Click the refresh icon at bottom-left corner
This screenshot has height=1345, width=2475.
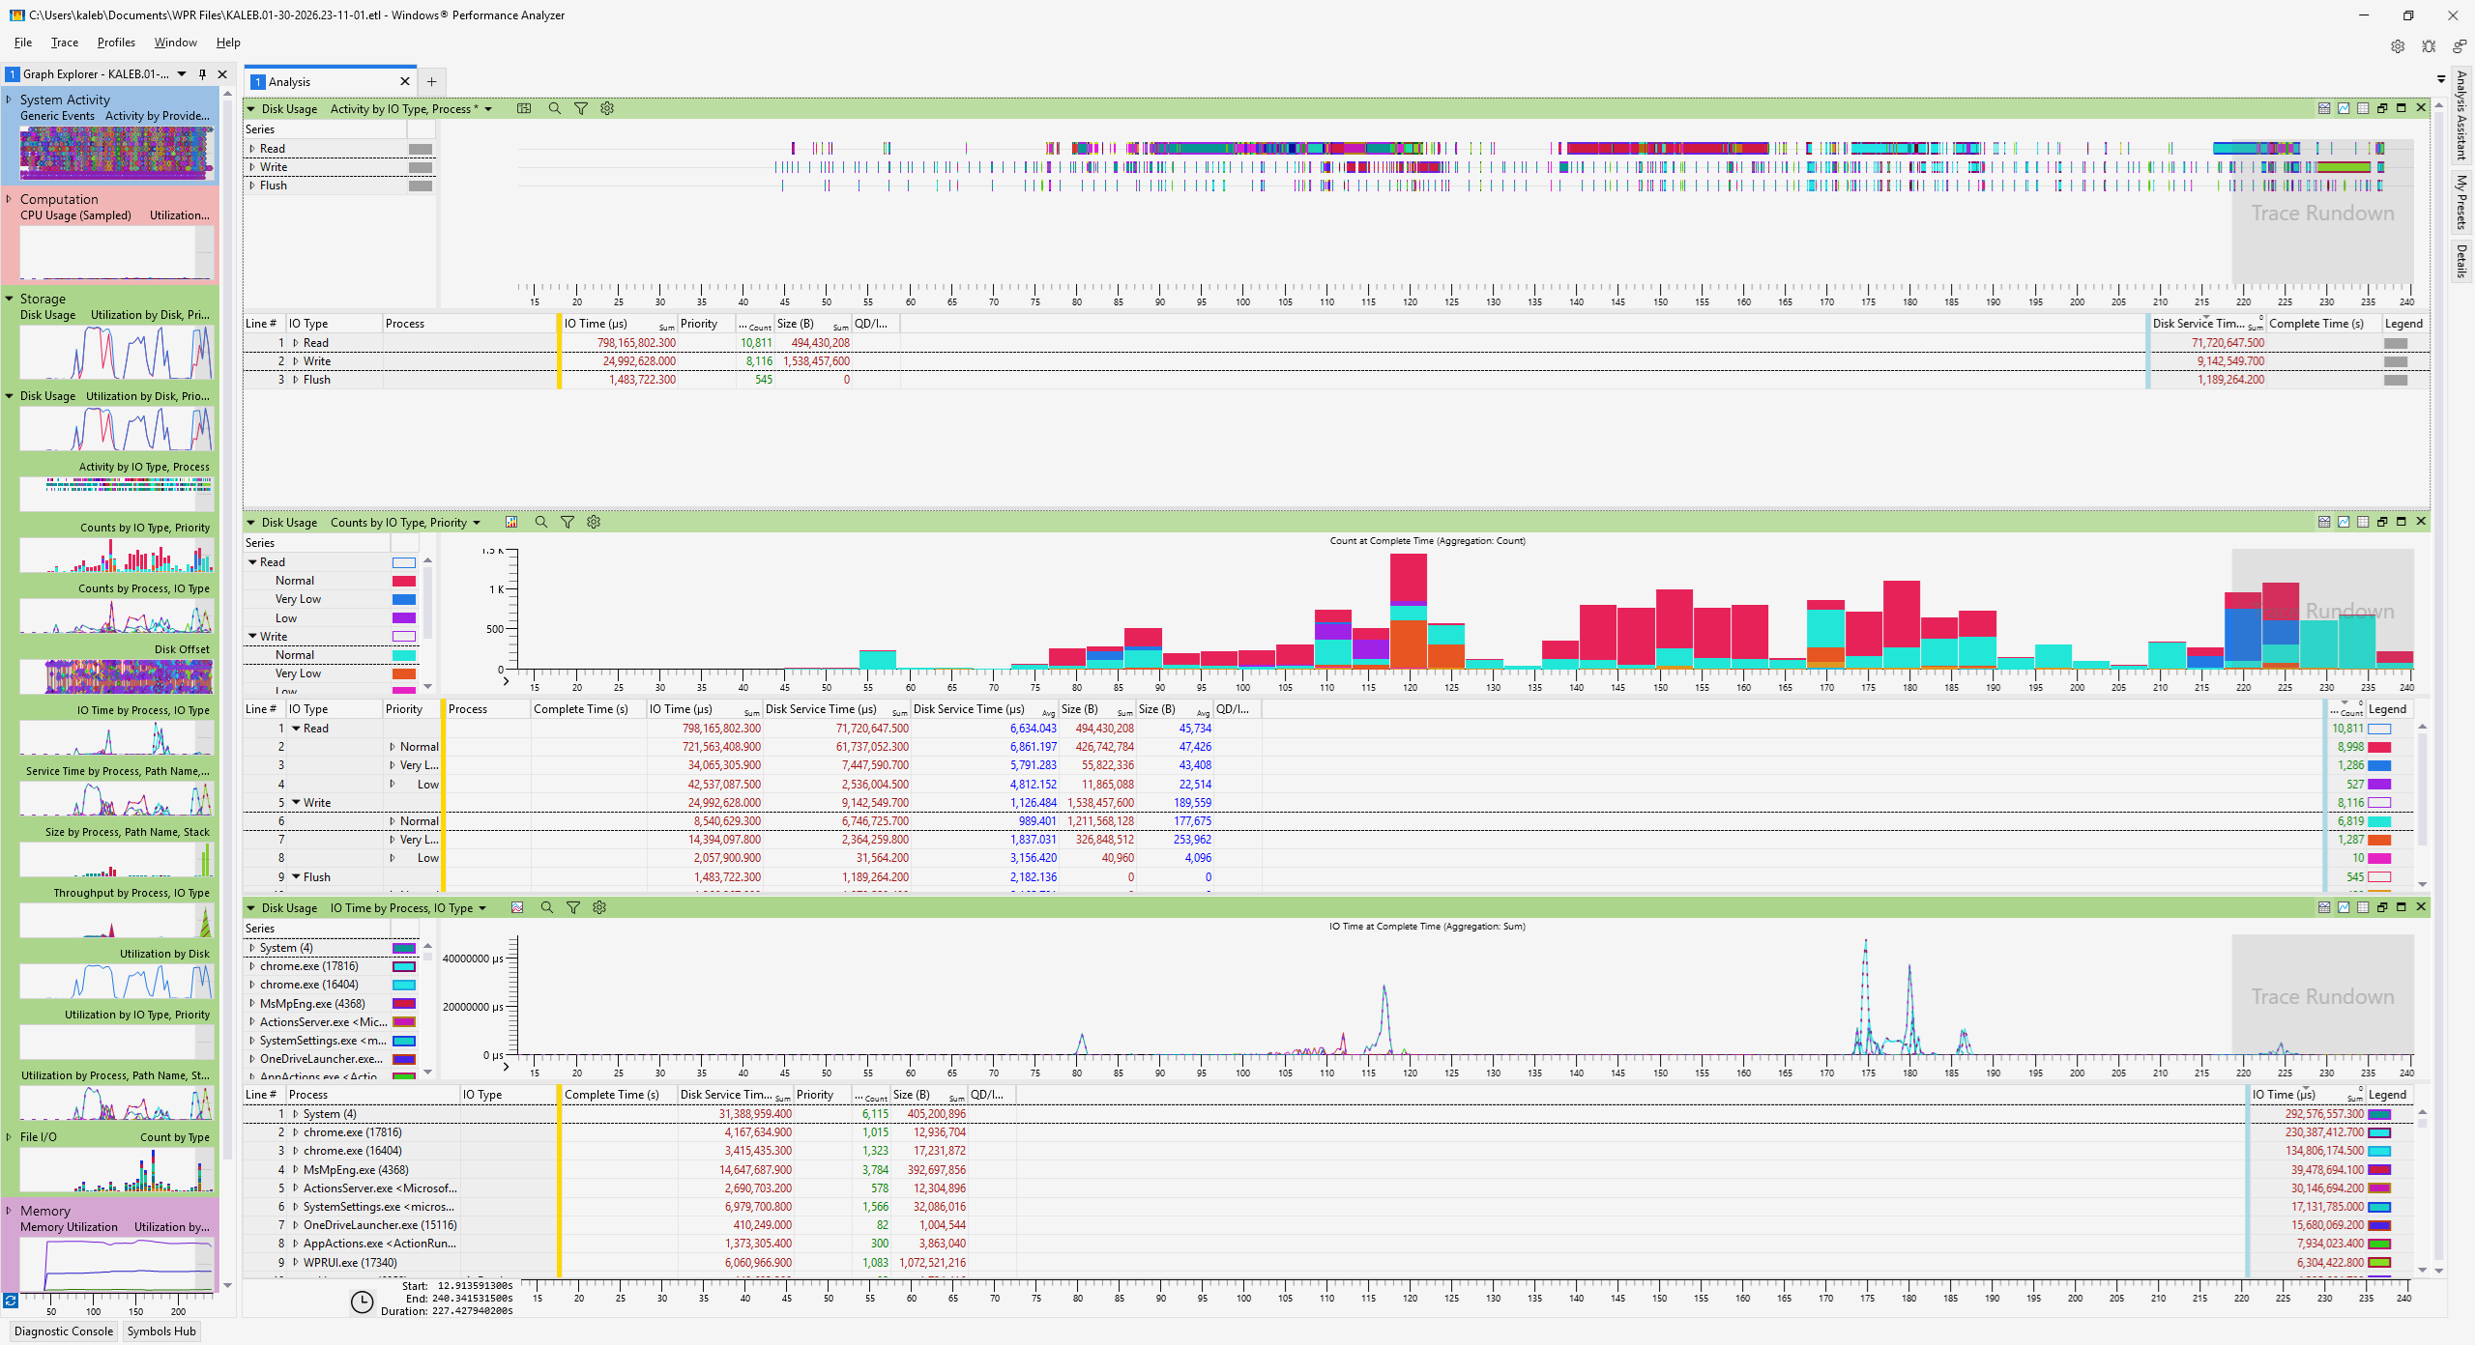pos(11,1301)
